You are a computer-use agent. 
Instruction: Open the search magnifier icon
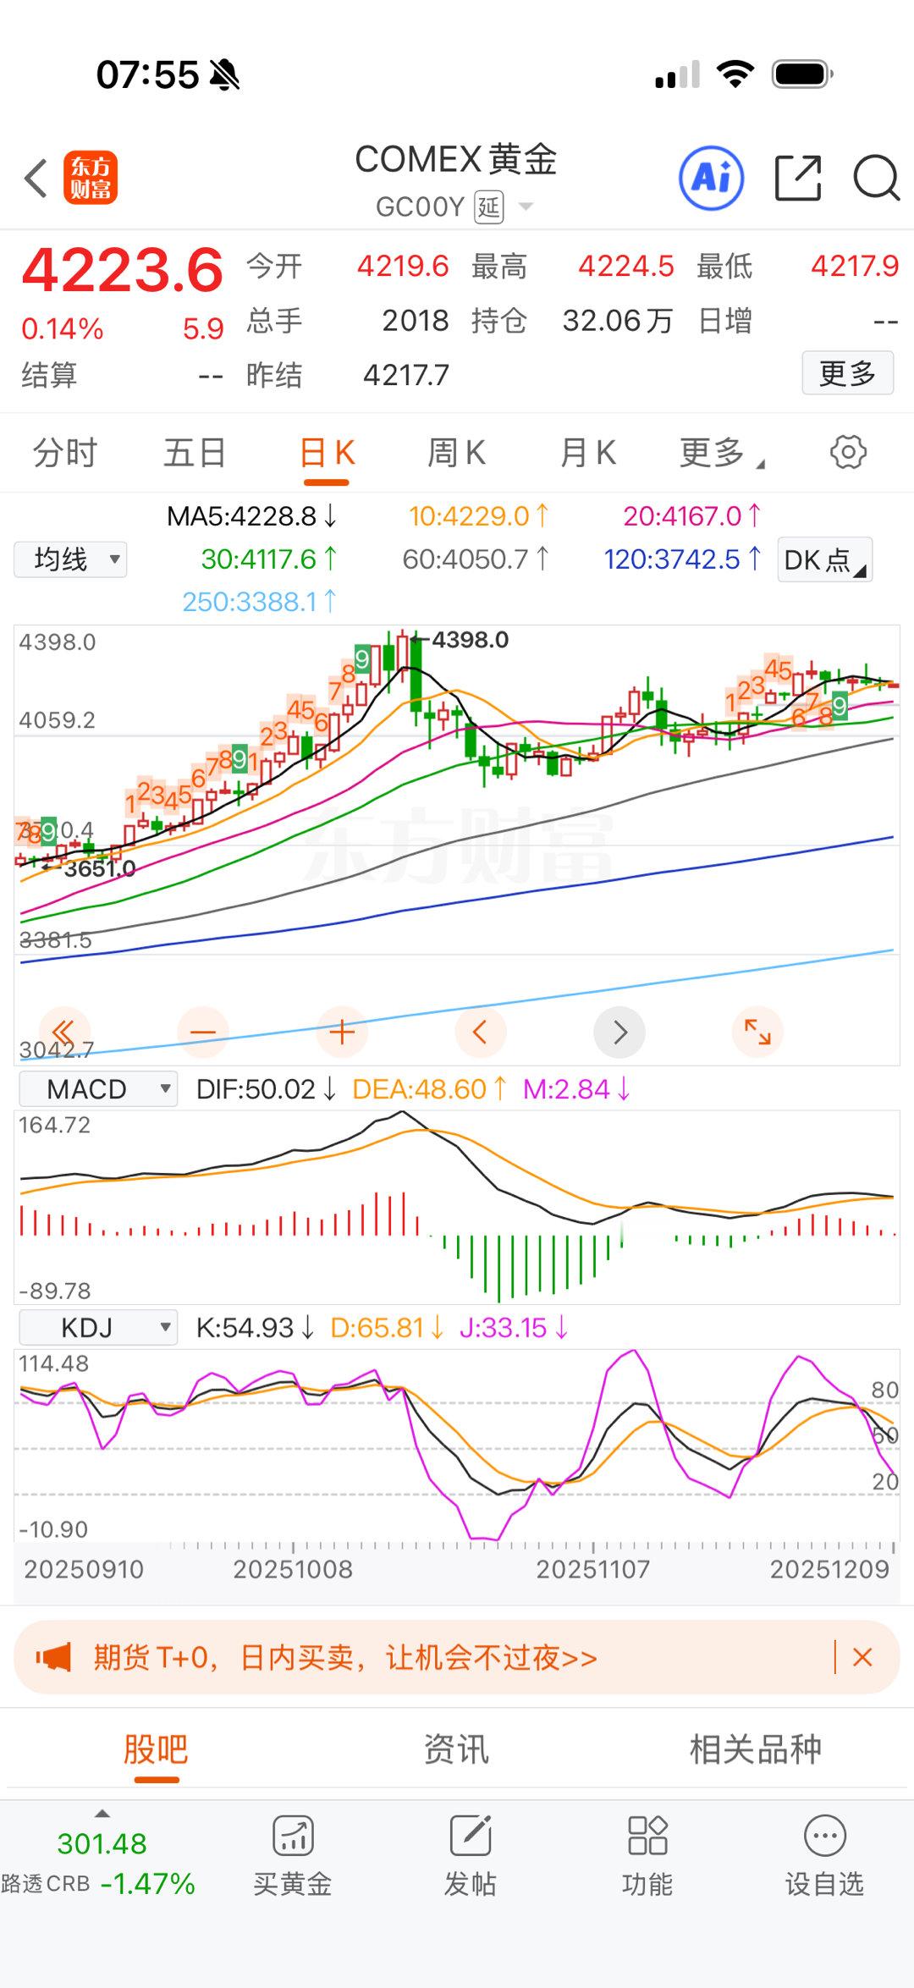[x=876, y=178]
